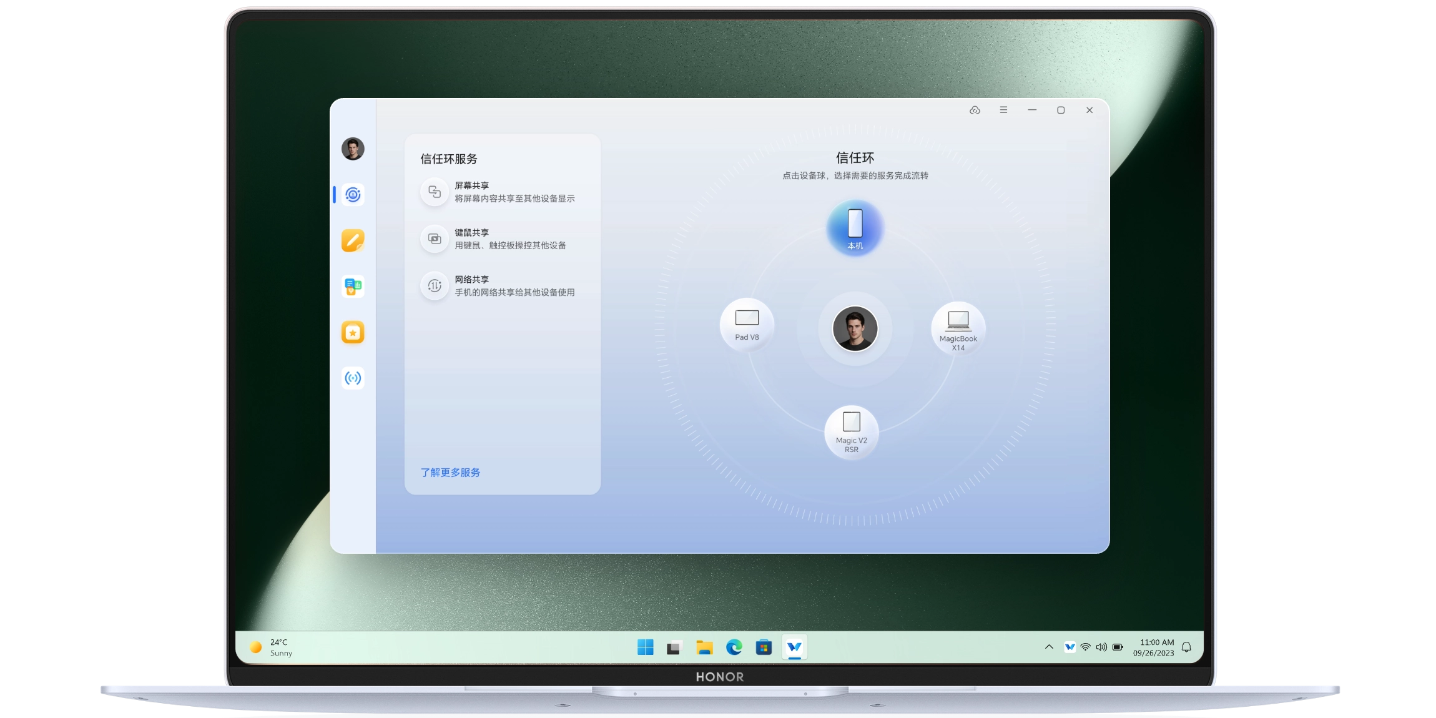The width and height of the screenshot is (1436, 718).
Task: Open the orange star favorites sidebar icon
Action: point(353,332)
